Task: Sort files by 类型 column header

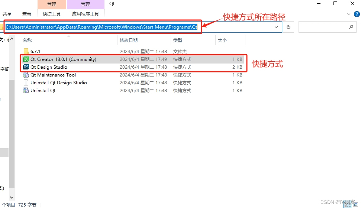Action: click(177, 40)
